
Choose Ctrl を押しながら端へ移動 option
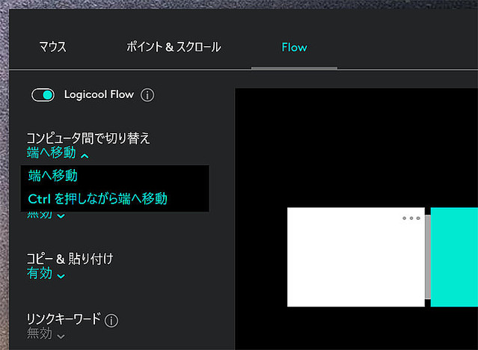(x=97, y=199)
